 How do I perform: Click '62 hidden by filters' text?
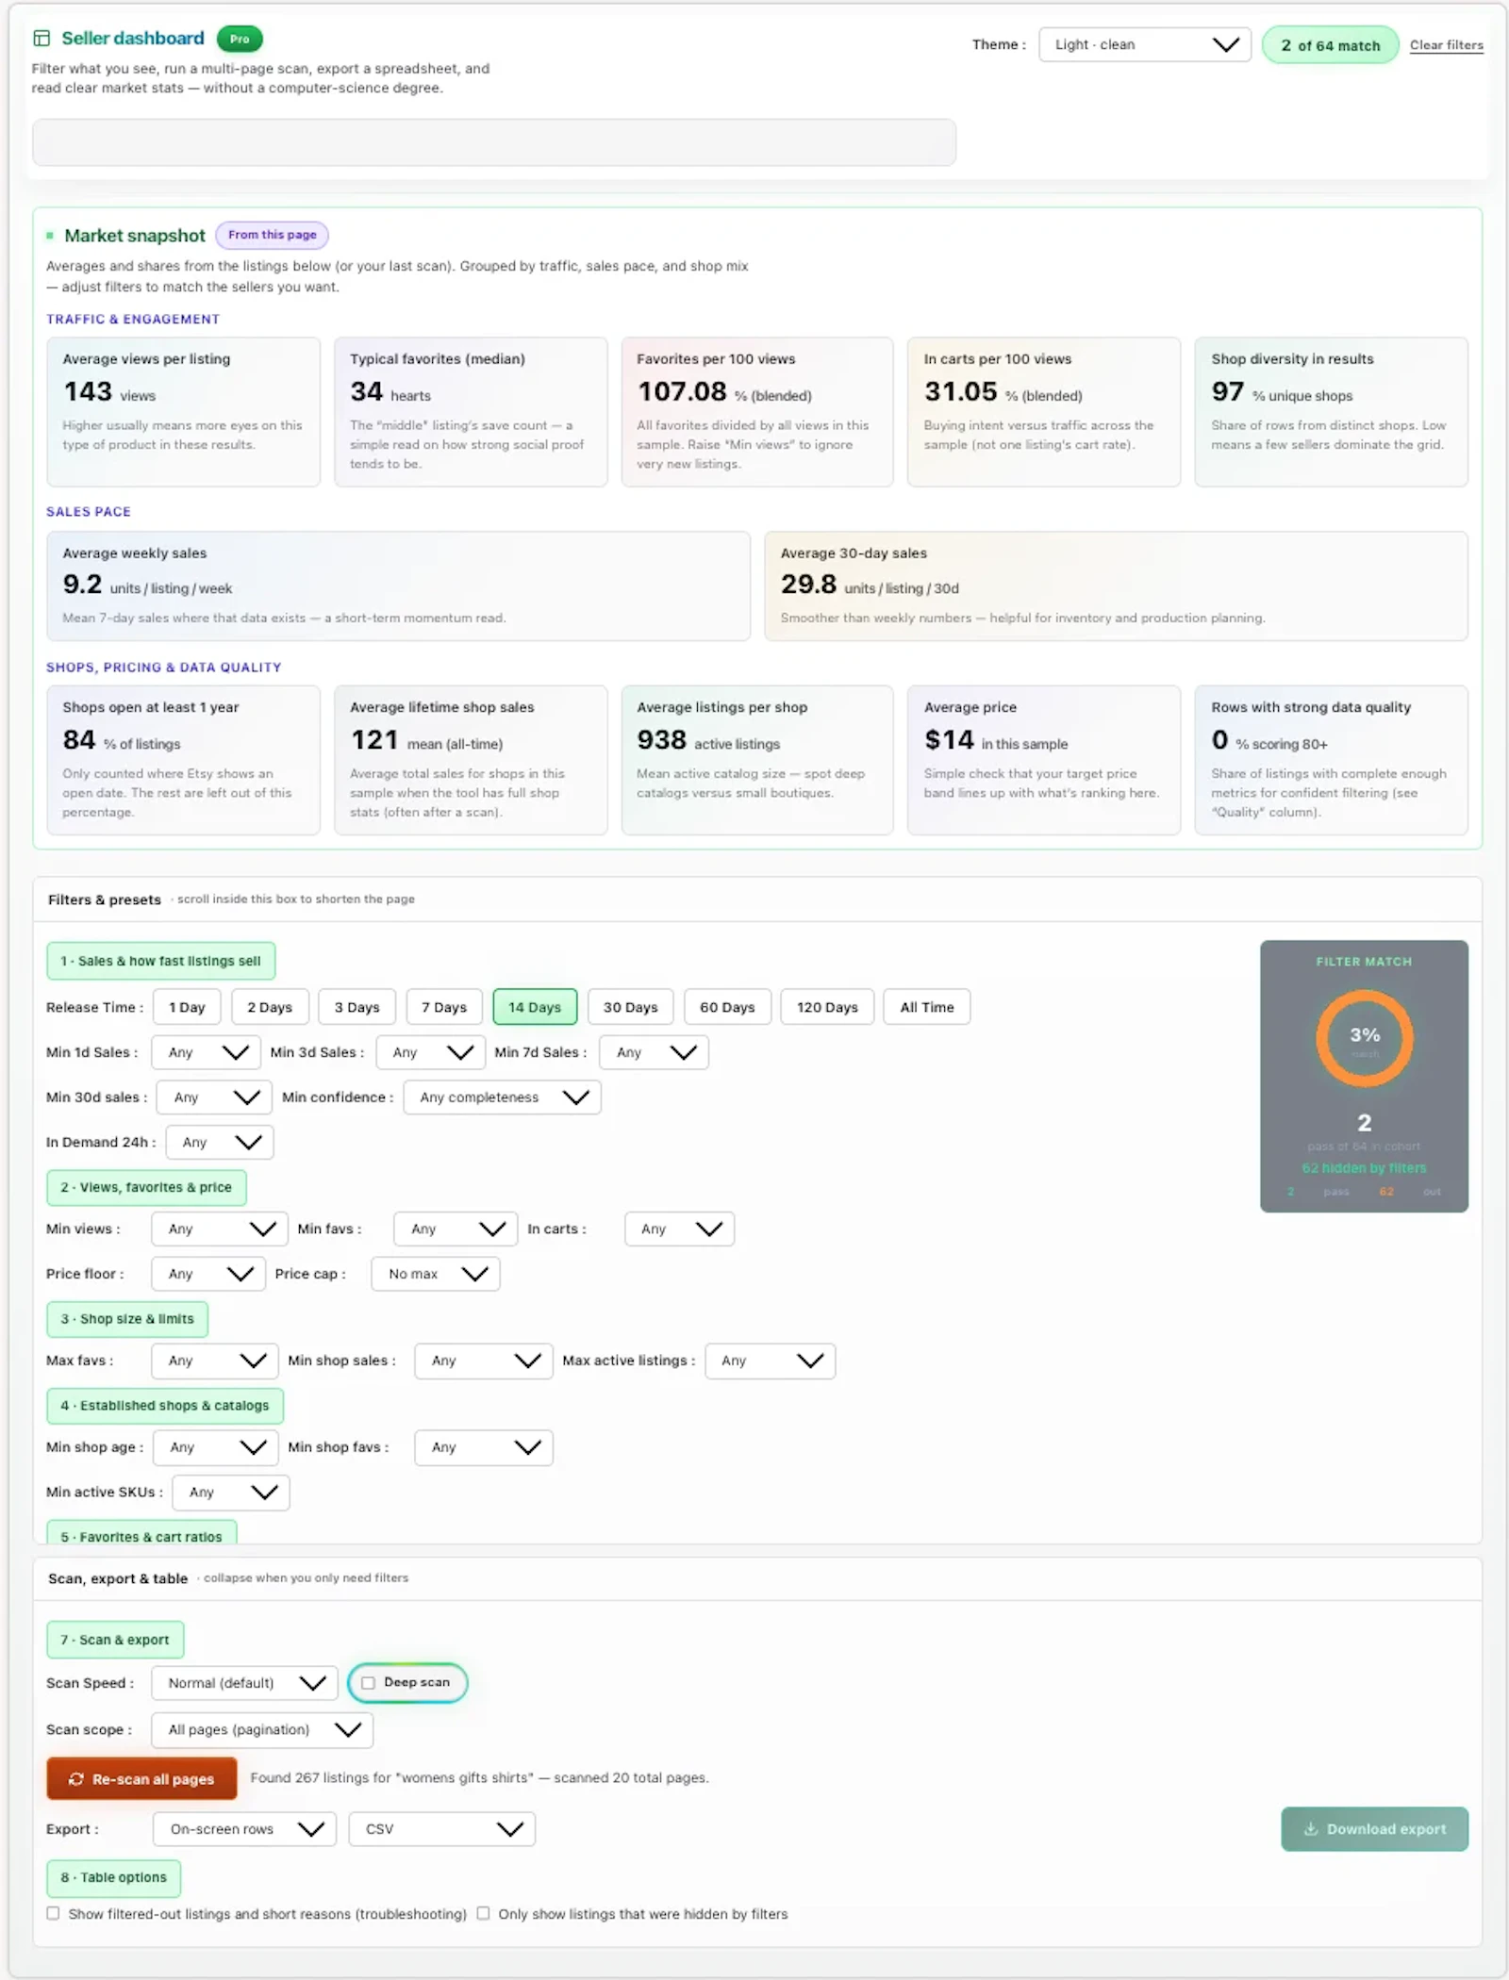[x=1364, y=1168]
